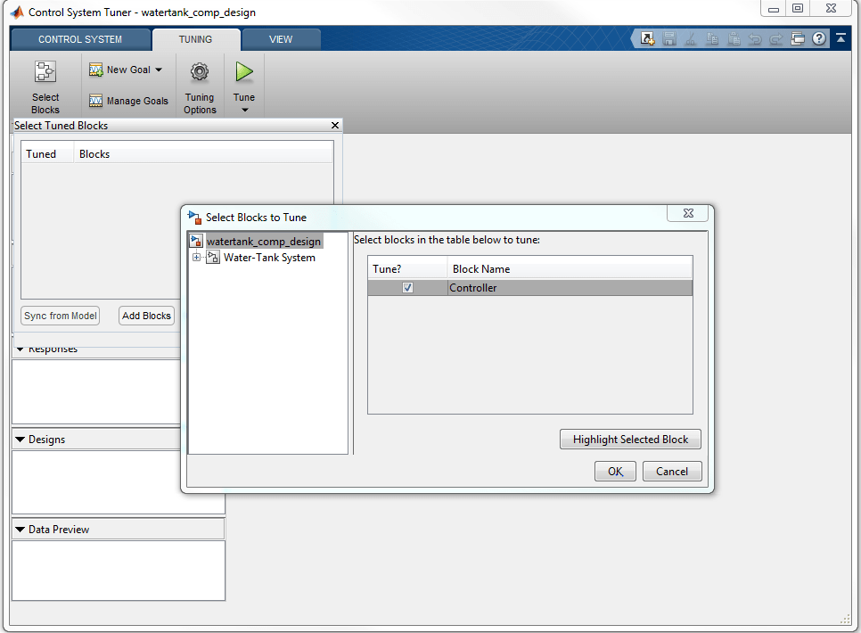The width and height of the screenshot is (861, 633).
Task: Click the Copy icon in quick access toolbar
Action: point(712,38)
